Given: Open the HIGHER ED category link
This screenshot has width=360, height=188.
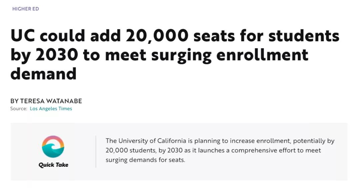Looking at the screenshot, I should [x=26, y=9].
